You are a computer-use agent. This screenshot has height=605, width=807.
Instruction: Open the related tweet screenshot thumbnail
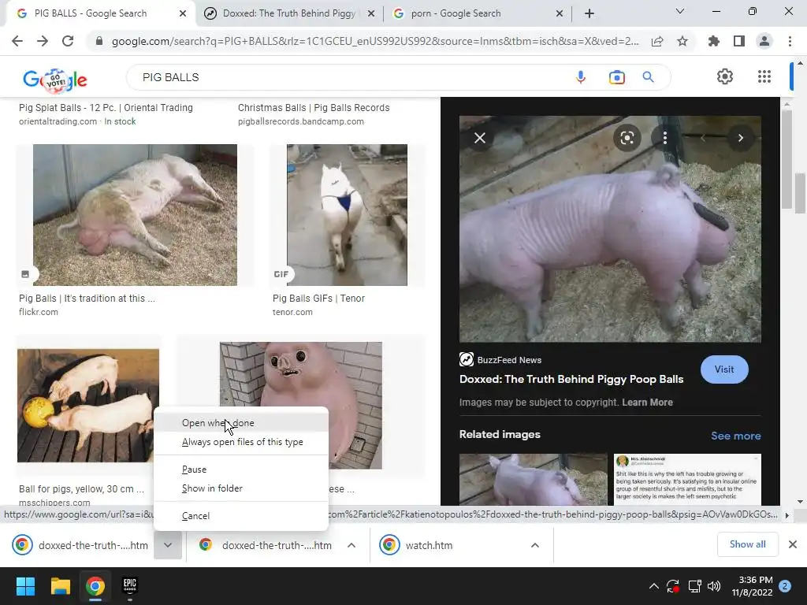tap(687, 480)
